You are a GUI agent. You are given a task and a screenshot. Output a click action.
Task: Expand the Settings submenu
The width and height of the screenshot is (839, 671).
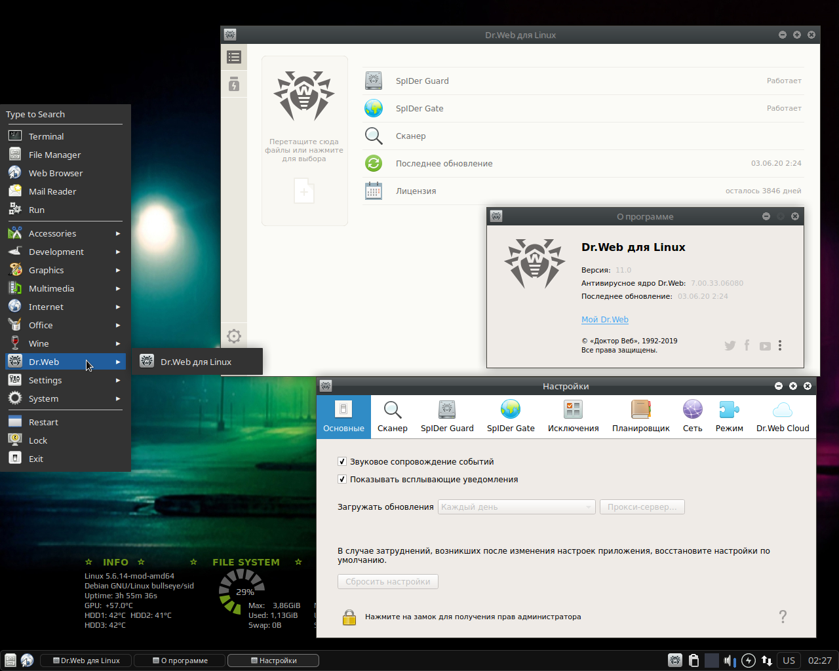pos(65,380)
